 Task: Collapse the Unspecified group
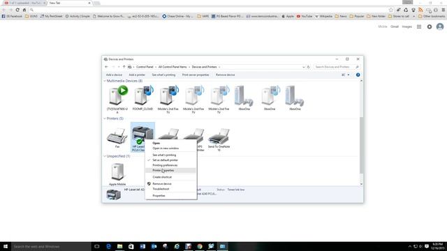point(105,156)
